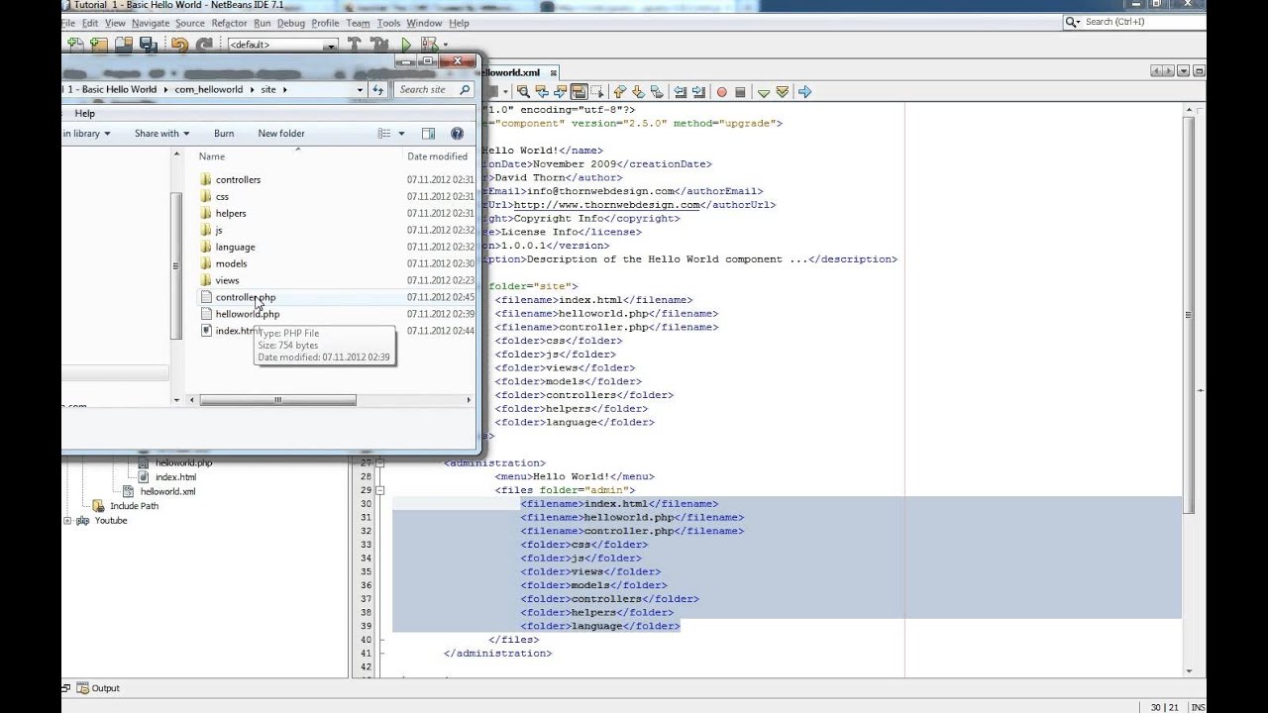Open the Tools menu
The height and width of the screenshot is (713, 1268).
click(x=389, y=23)
